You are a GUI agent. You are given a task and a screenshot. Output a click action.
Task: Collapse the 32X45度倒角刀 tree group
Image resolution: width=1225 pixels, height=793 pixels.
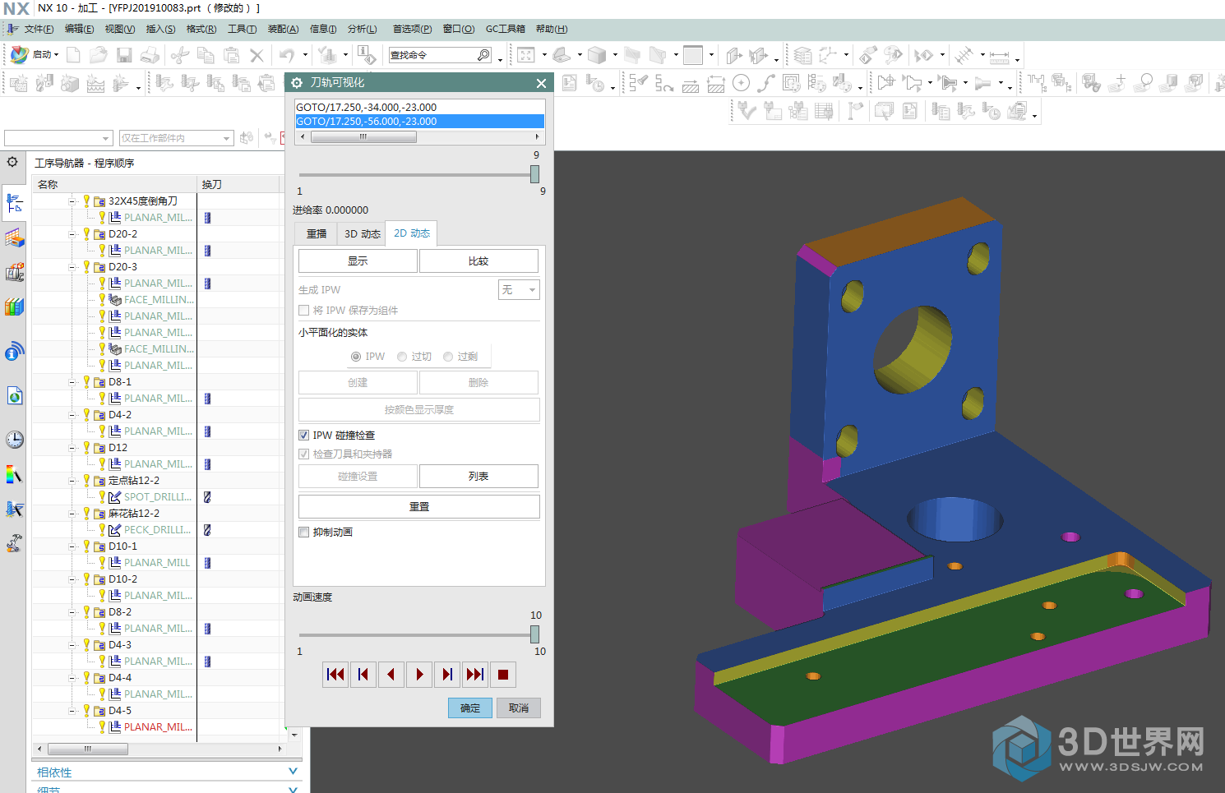[x=72, y=201]
